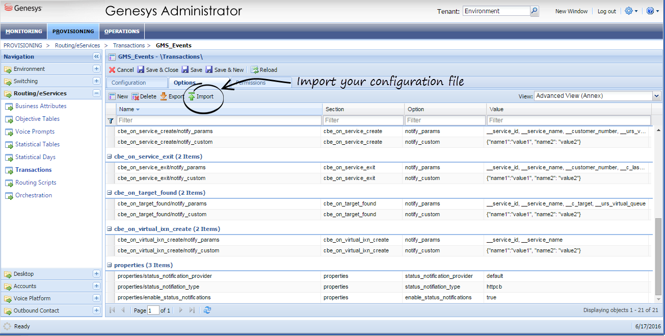
Task: Click the tenant search magnifier icon
Action: (x=534, y=11)
